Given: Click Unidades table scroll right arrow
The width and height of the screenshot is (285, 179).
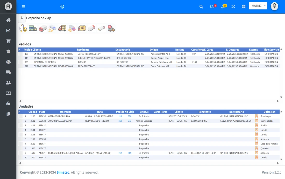Looking at the screenshot, I should click(278, 163).
